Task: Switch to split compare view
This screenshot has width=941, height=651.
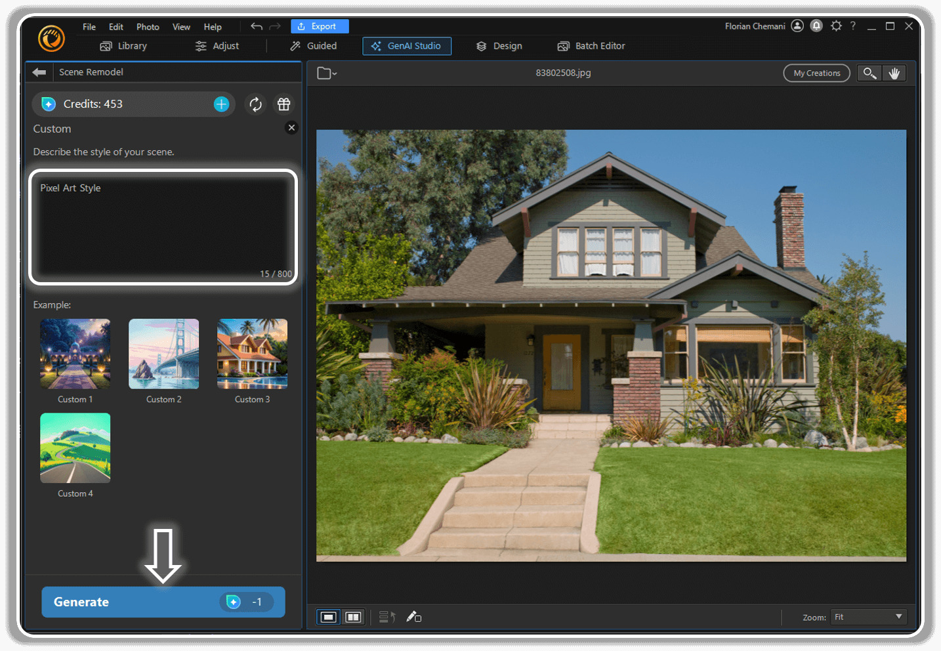Action: [353, 617]
